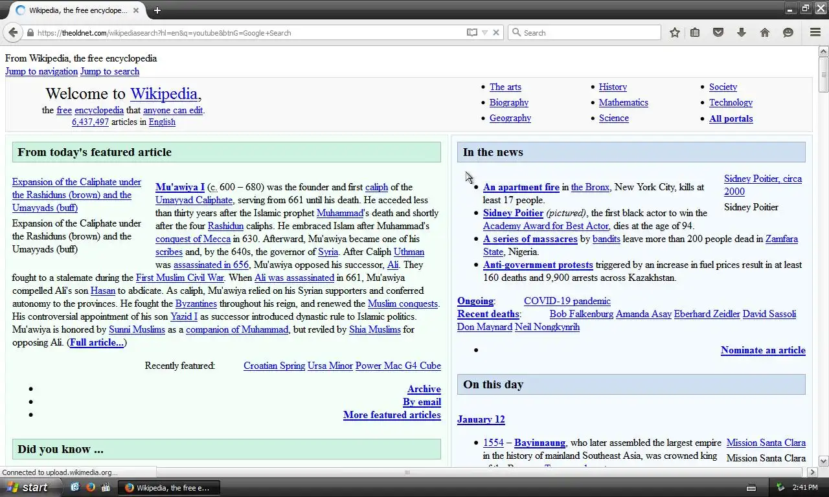Open the January 12 date link
The height and width of the screenshot is (497, 829).
(x=481, y=419)
